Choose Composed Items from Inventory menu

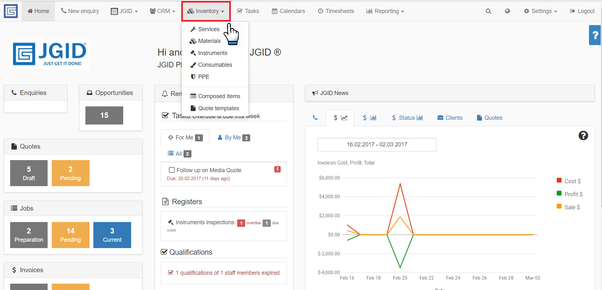(x=215, y=96)
